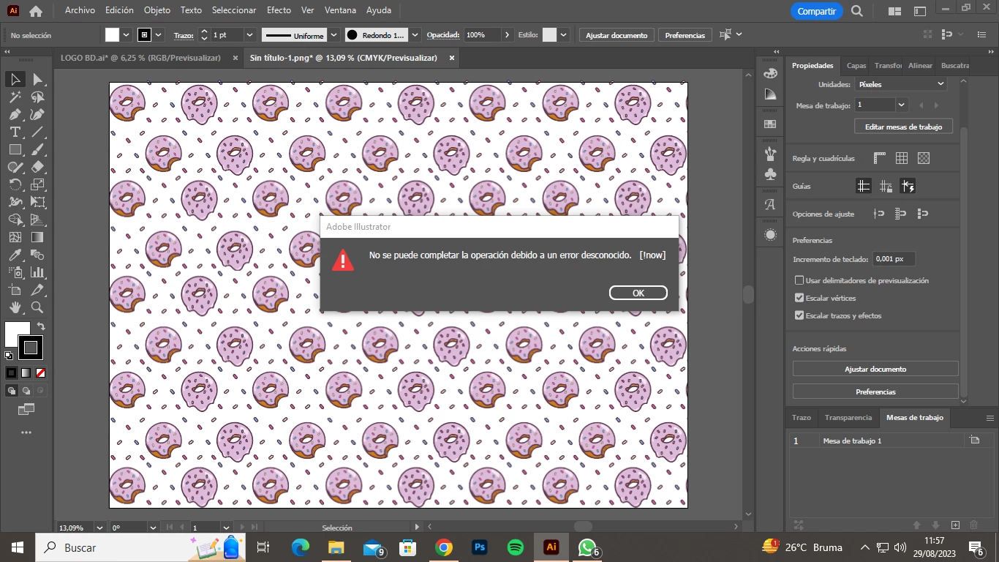Select the Shape Builder tool
999x562 pixels.
pos(15,220)
